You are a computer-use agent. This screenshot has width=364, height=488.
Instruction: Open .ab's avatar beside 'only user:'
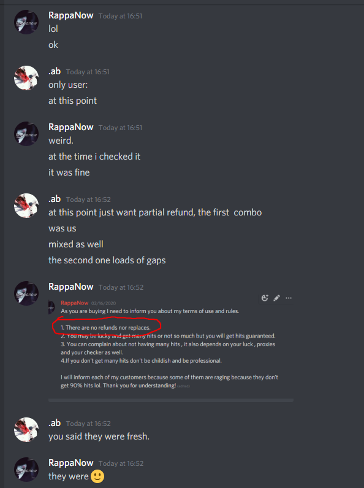coord(26,78)
